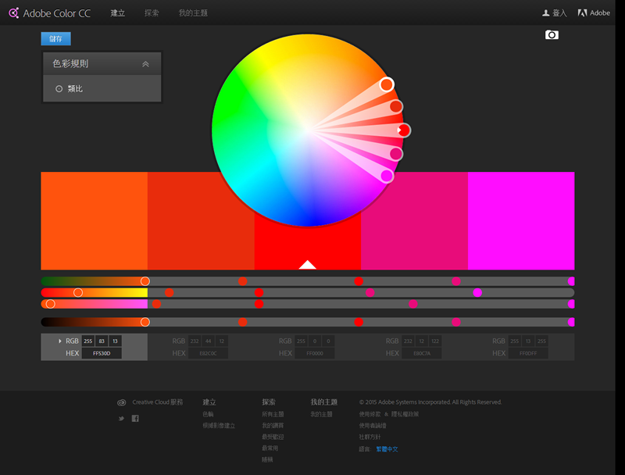The height and width of the screenshot is (475, 625).
Task: Switch to the 探索 tab
Action: tap(152, 13)
